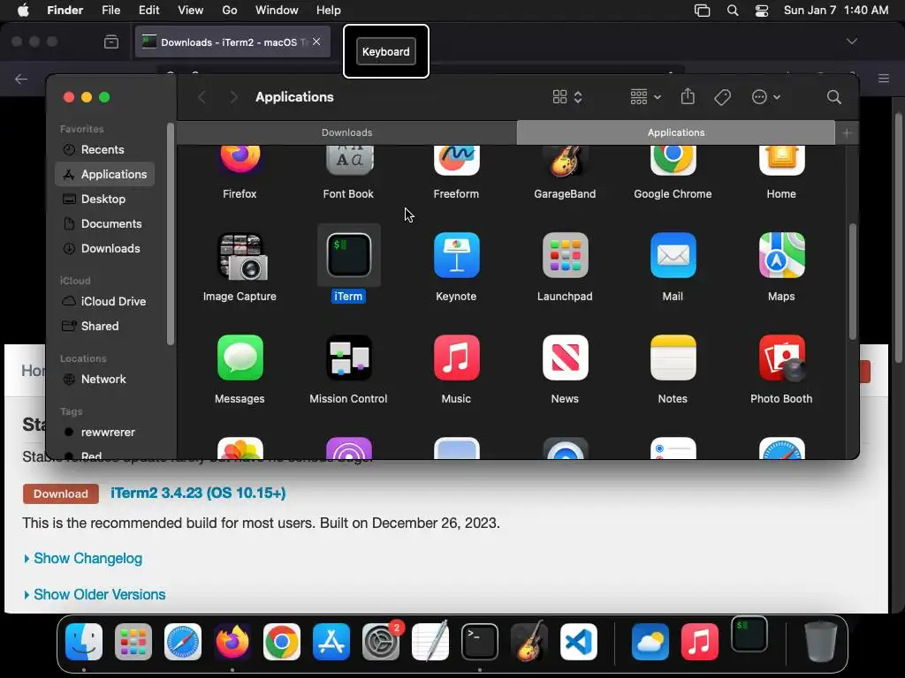Open Finder search magnifier

coord(833,97)
